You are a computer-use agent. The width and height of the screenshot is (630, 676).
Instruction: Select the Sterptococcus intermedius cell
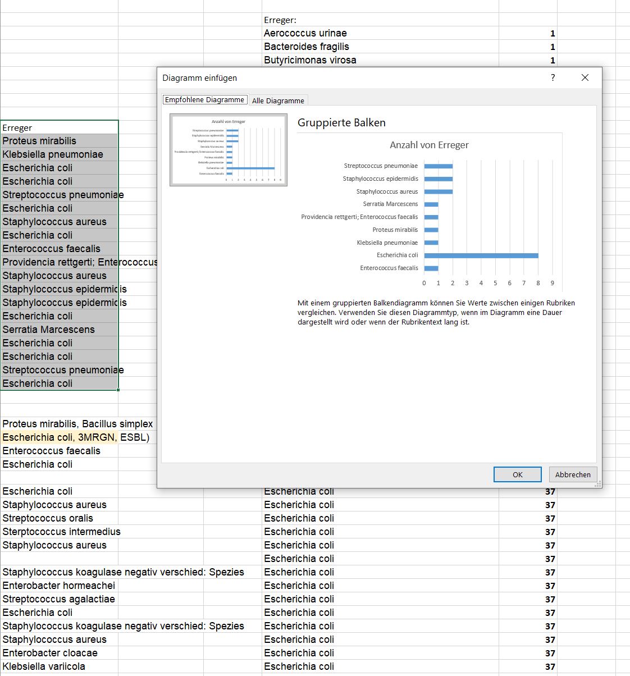click(60, 532)
